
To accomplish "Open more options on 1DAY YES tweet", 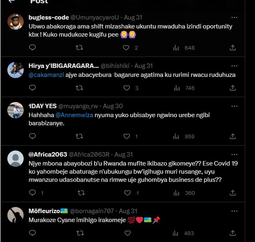I will click(234, 106).
